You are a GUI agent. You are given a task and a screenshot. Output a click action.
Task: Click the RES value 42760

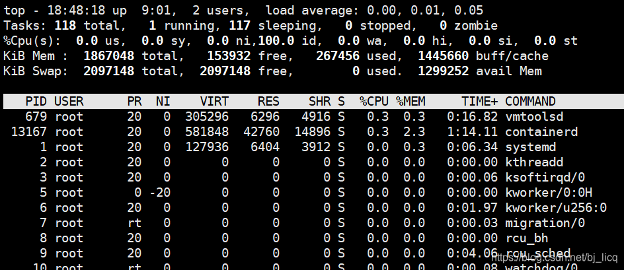[x=262, y=131]
